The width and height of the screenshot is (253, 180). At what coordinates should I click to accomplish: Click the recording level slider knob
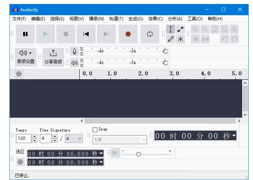coord(165,51)
